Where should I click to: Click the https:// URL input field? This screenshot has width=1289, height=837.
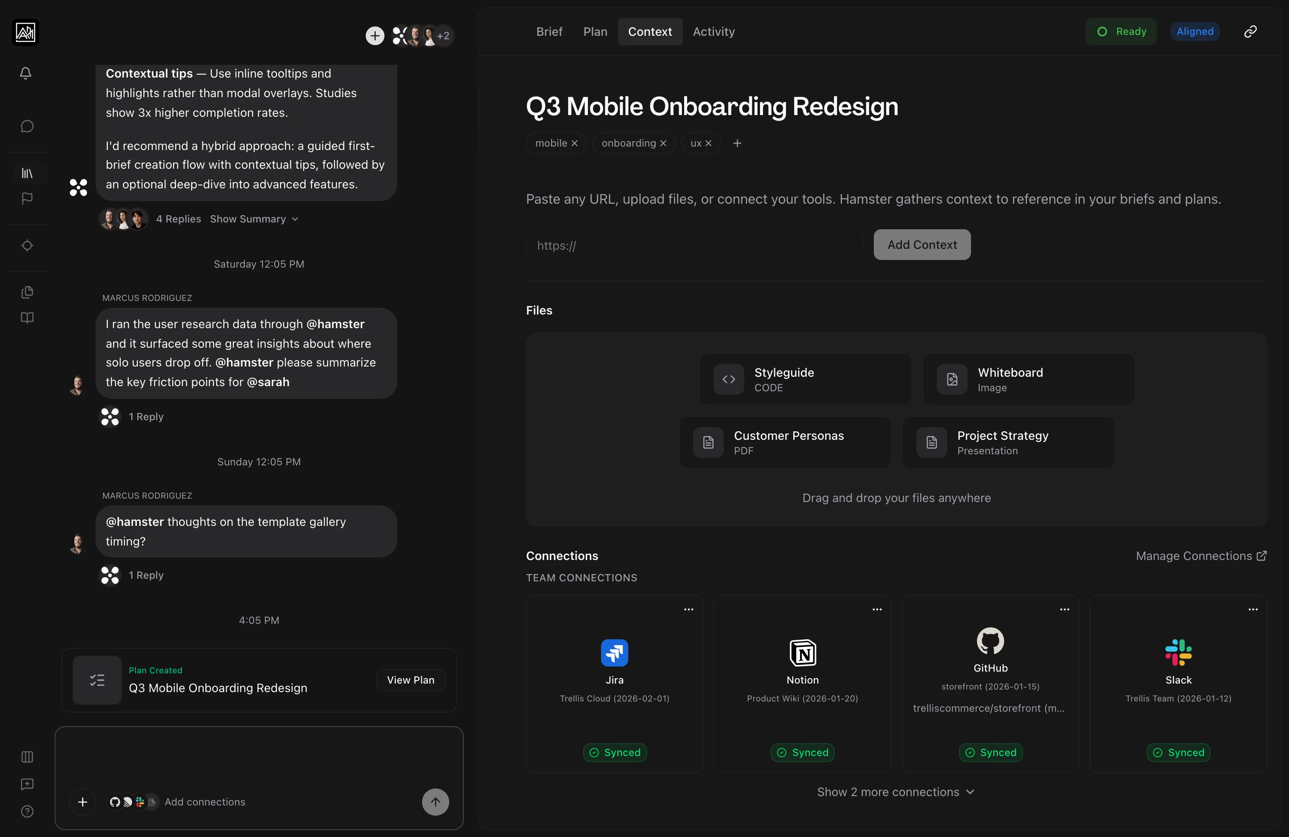694,245
